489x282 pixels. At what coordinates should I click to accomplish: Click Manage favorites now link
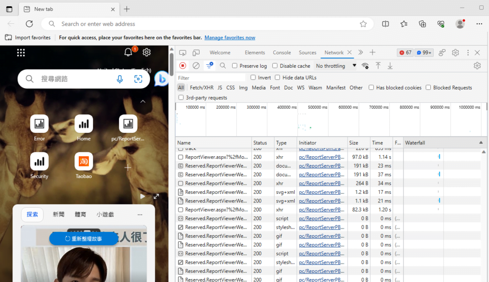230,38
